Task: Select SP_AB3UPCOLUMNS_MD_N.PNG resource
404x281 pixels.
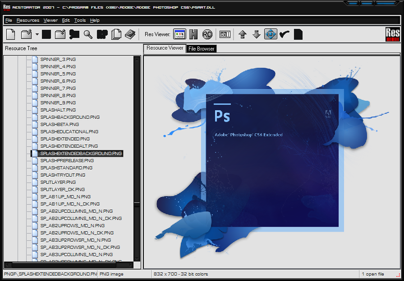Action: click(77, 255)
